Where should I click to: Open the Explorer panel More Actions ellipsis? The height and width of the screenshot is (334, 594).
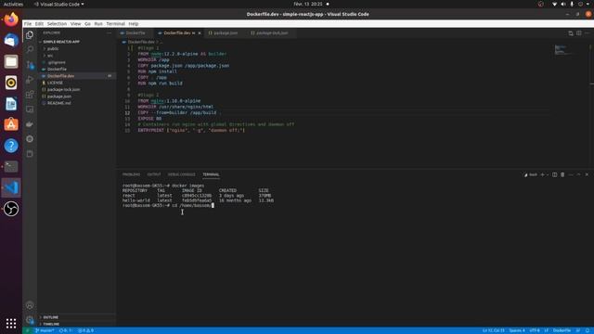coord(109,33)
